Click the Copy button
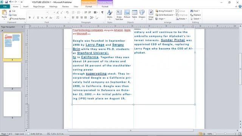 13,15
